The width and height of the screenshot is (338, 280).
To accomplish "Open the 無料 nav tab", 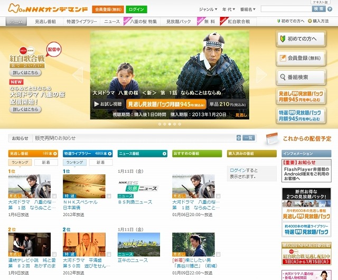I will [209, 22].
